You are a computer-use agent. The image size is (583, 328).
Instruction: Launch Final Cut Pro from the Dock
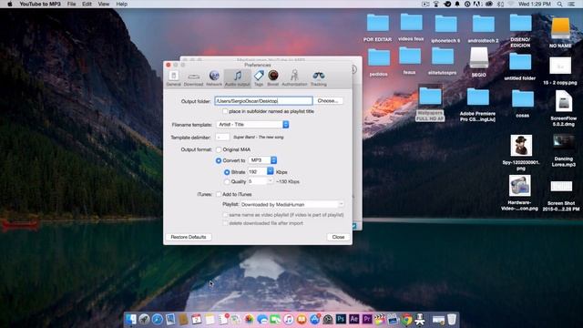(x=380, y=319)
